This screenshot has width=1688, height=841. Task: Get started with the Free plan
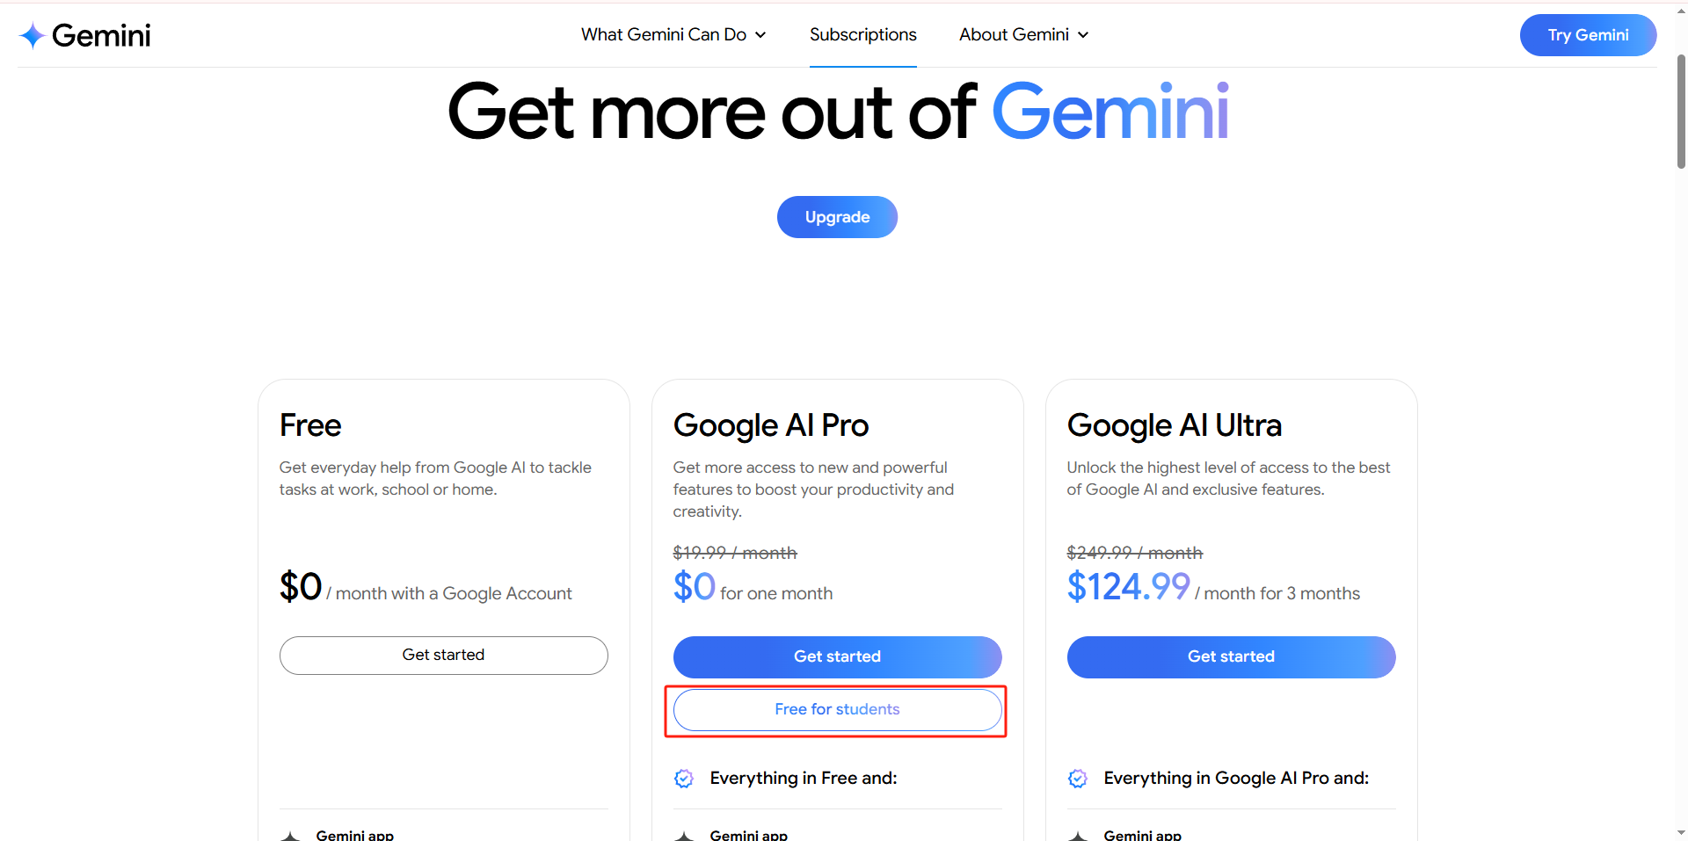[x=443, y=656]
